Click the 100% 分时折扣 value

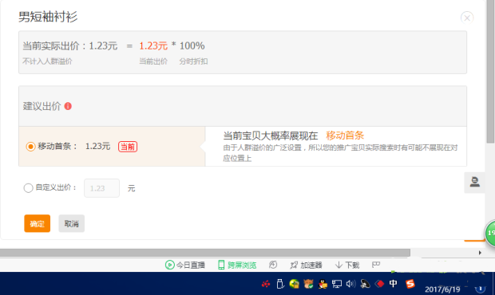click(x=192, y=46)
